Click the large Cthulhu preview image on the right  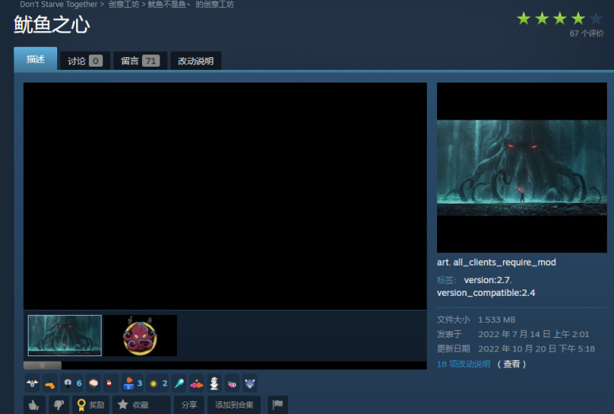522,167
